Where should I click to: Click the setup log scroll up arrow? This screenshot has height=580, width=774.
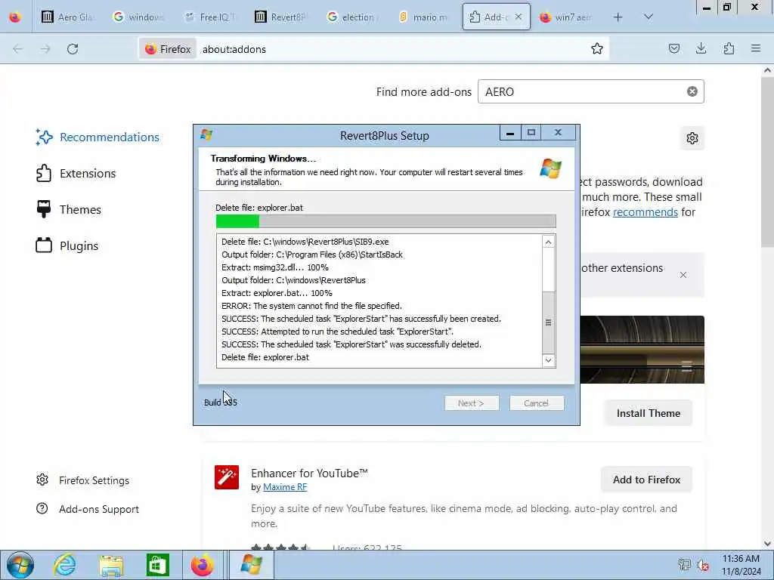pos(548,242)
